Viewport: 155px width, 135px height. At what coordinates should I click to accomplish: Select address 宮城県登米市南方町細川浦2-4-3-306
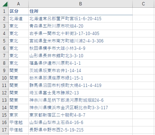[80, 41]
